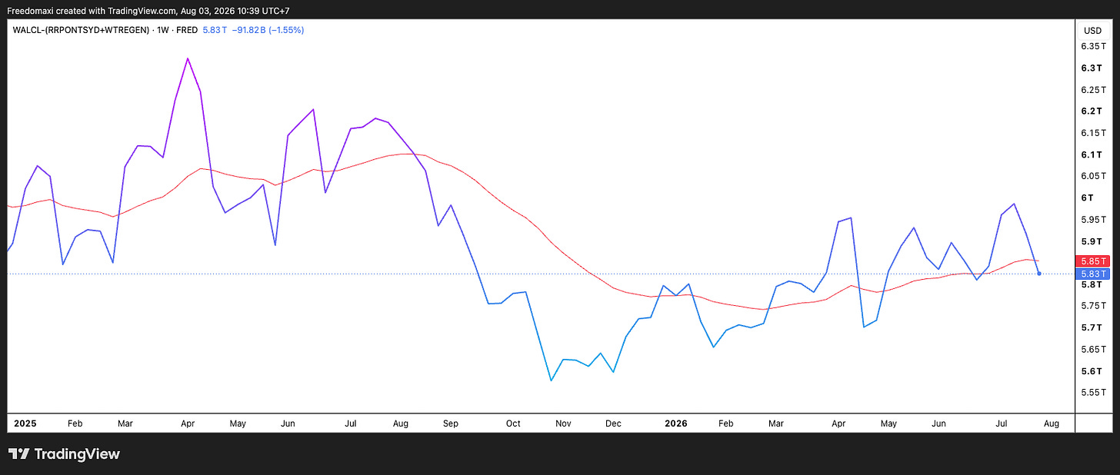Click the 6.1 T price axis label
Viewport: 1120px width, 475px height.
click(1092, 154)
